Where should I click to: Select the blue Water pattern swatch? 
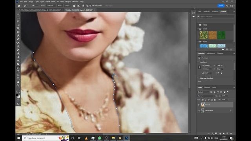click(x=204, y=46)
